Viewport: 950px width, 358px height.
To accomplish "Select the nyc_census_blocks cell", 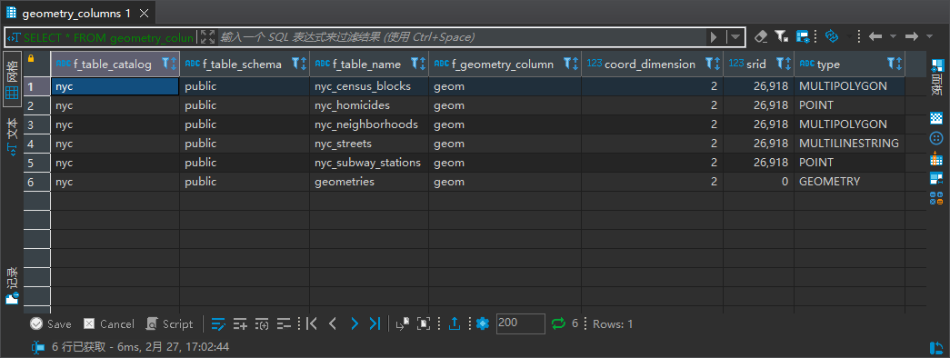I will pos(369,86).
